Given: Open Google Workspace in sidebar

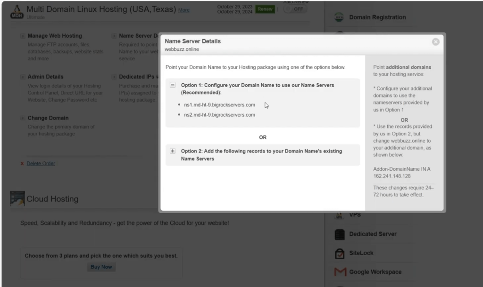Looking at the screenshot, I should (x=375, y=272).
